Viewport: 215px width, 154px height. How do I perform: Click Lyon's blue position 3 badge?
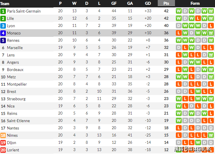[3, 26]
